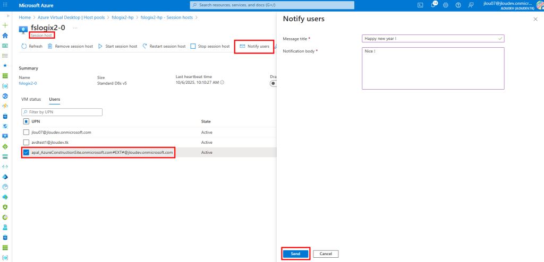544x262 pixels.
Task: Select the avdtest1@jloudev.tk checkbox
Action: pyautogui.click(x=26, y=142)
